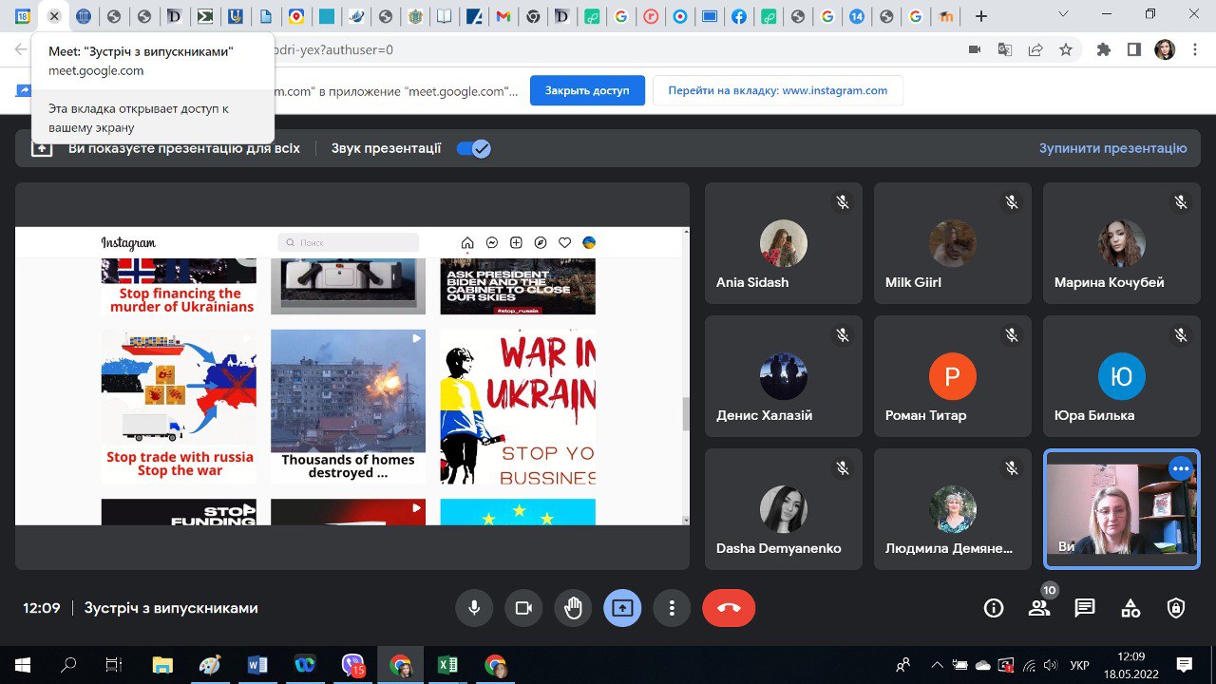The height and width of the screenshot is (684, 1216).
Task: Click Instagram home icon in presentation
Action: (467, 243)
